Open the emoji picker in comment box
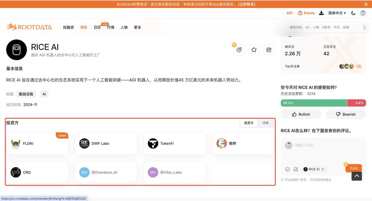This screenshot has height=201, width=372. pos(287,169)
